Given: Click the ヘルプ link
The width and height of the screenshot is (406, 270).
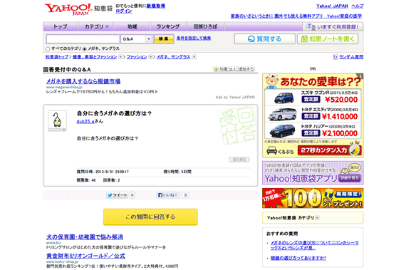Looking at the screenshot, I should click(358, 6).
